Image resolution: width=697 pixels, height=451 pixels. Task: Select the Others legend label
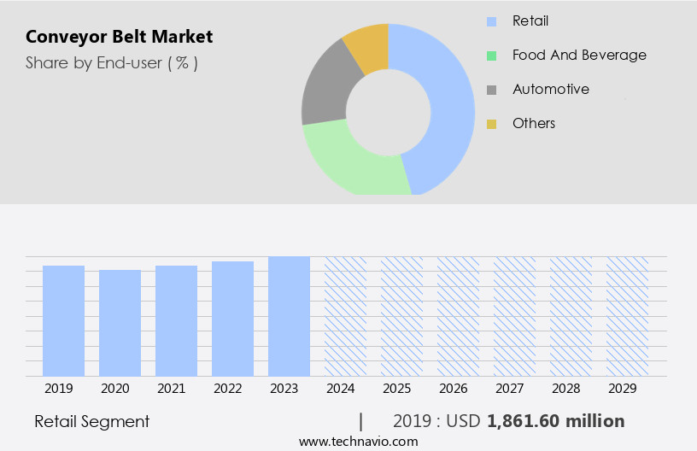pos(534,123)
